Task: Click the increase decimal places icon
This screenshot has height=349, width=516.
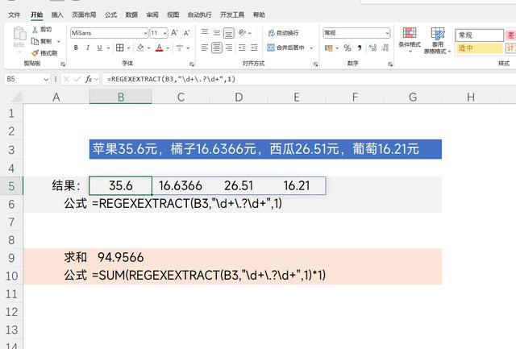Action: coord(372,48)
